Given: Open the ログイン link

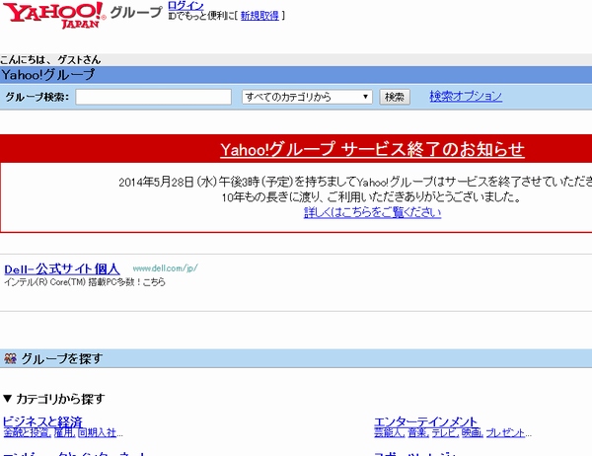Looking at the screenshot, I should point(185,5).
